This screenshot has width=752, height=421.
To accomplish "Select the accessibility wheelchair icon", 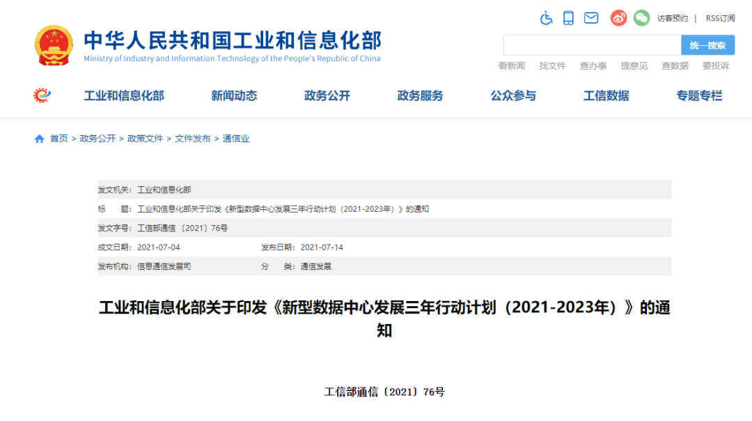I will click(547, 18).
